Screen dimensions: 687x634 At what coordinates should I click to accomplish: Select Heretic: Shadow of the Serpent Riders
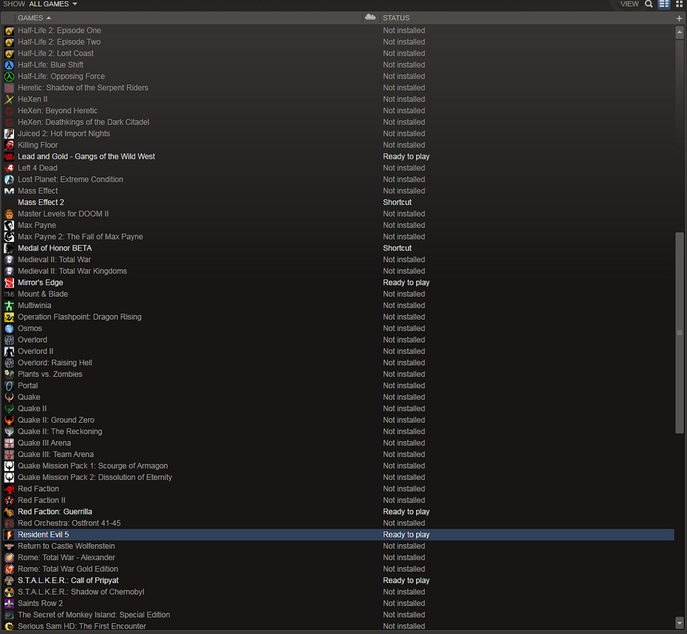pos(83,88)
